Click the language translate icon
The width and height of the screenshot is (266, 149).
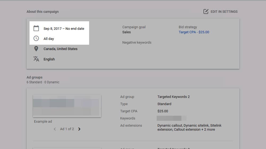(x=36, y=59)
